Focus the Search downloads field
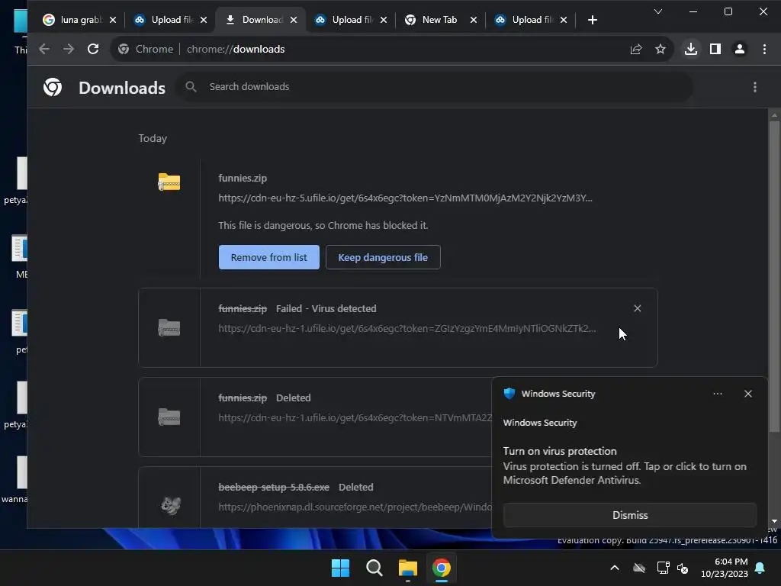 tap(434, 87)
